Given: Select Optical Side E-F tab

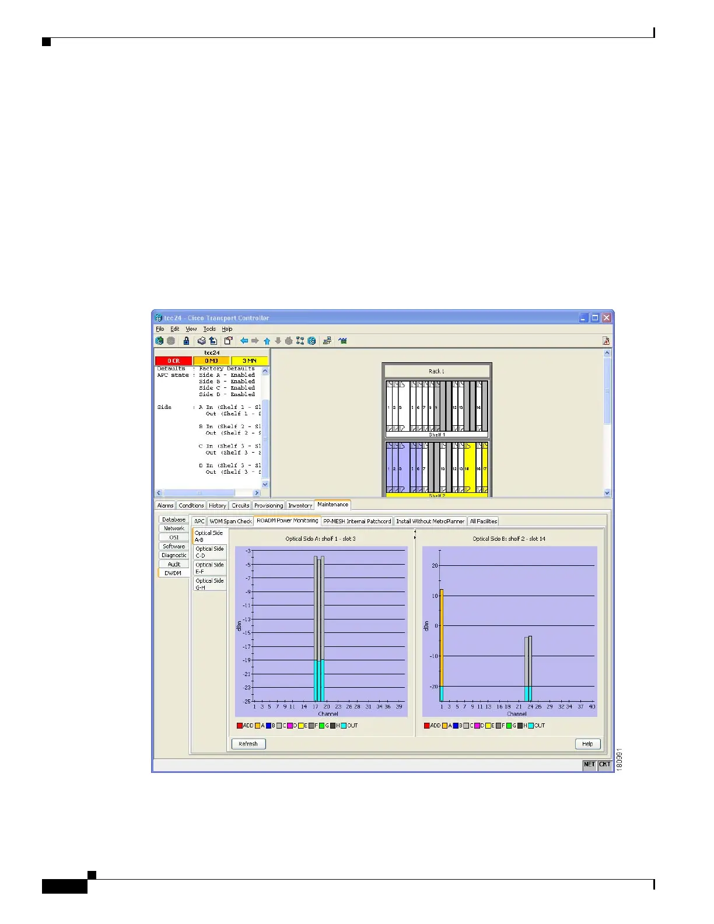Looking at the screenshot, I should pos(210,568).
